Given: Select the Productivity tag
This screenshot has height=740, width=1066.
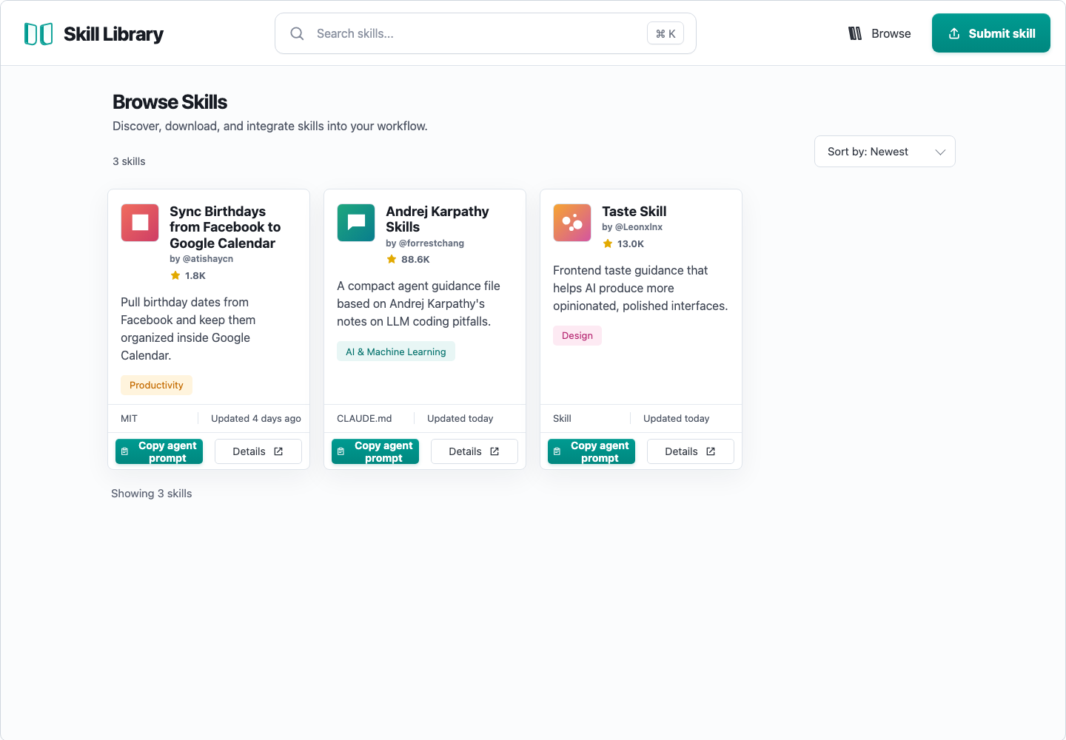Looking at the screenshot, I should [156, 385].
